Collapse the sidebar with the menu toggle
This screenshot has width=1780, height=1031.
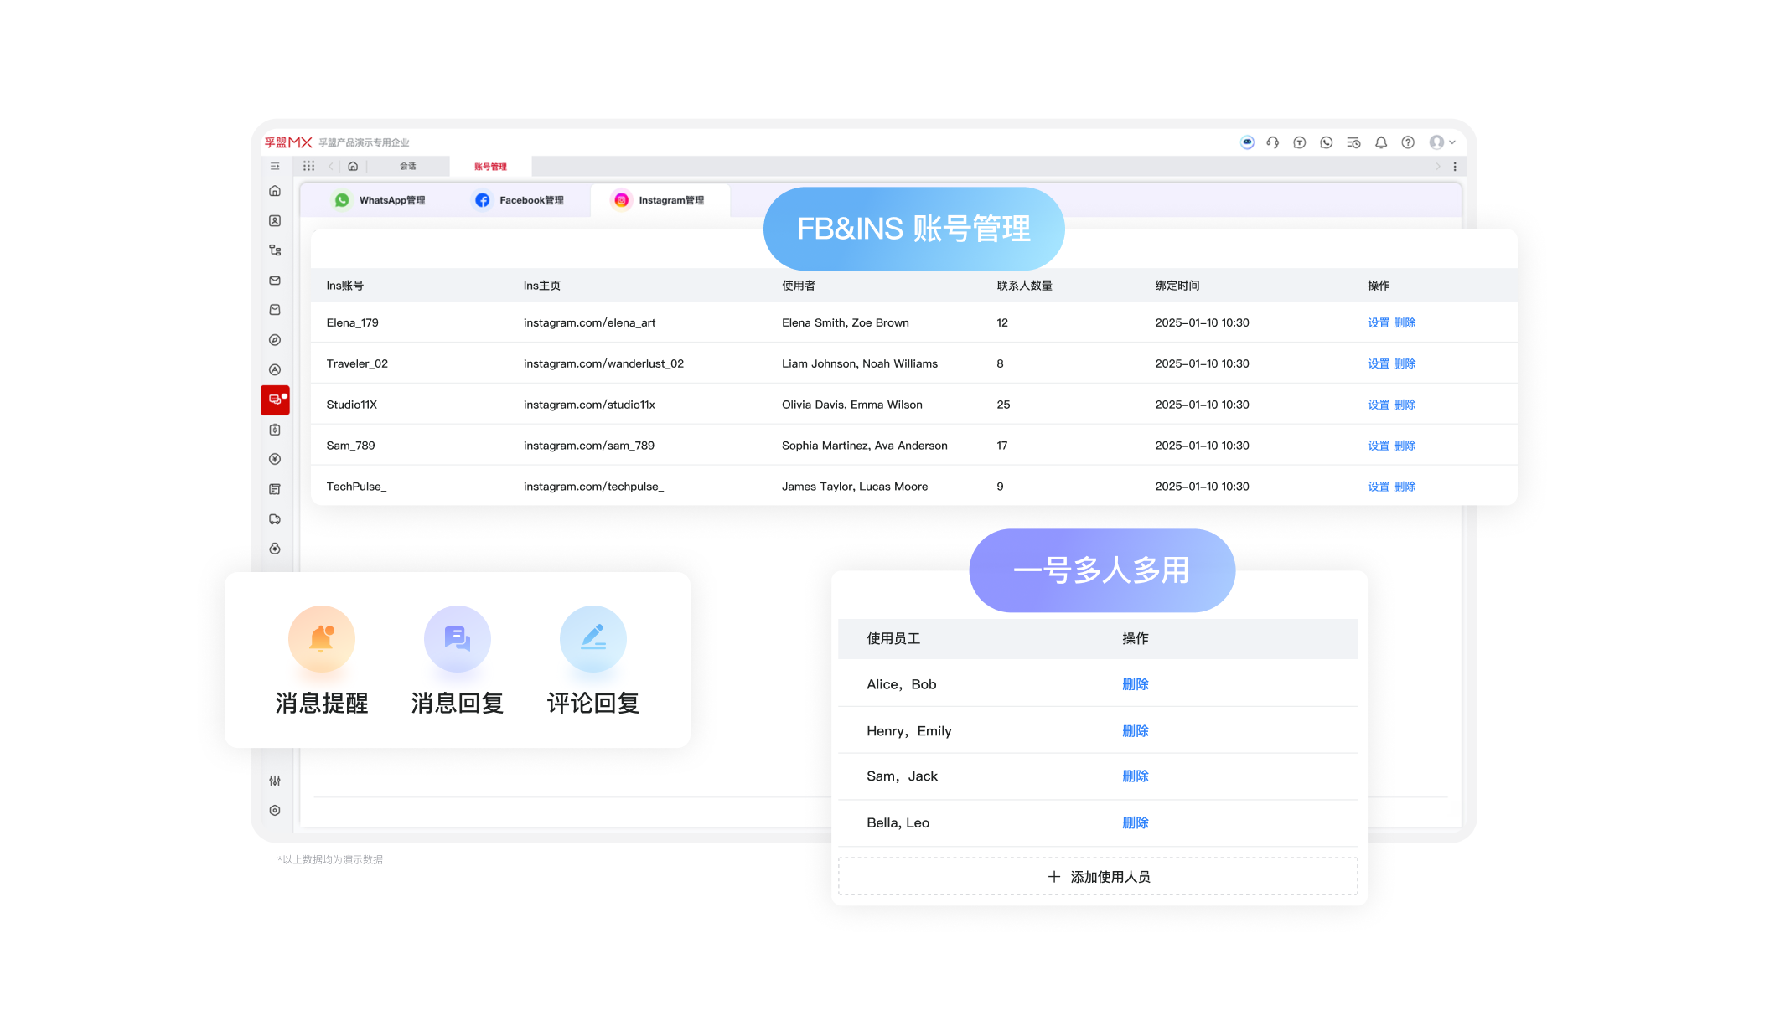[x=275, y=166]
